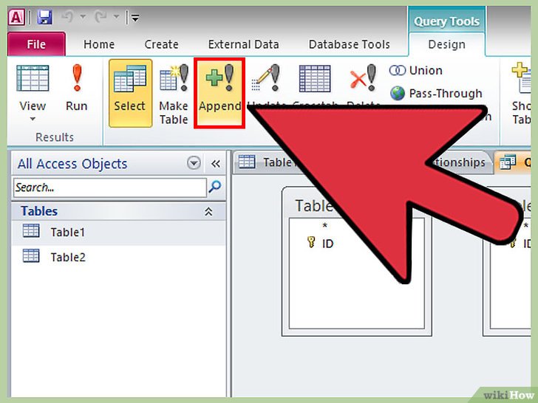This screenshot has height=403, width=538.
Task: Click the All Access Objects pane title
Action: [x=72, y=164]
